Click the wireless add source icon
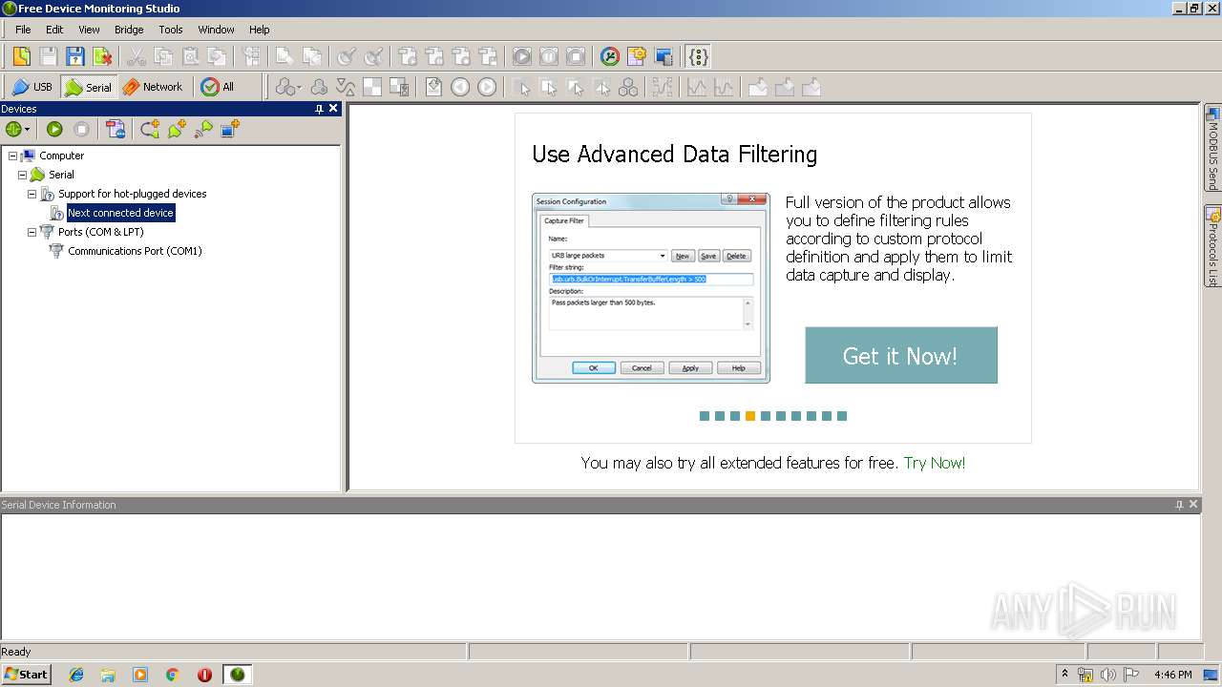 click(x=203, y=129)
